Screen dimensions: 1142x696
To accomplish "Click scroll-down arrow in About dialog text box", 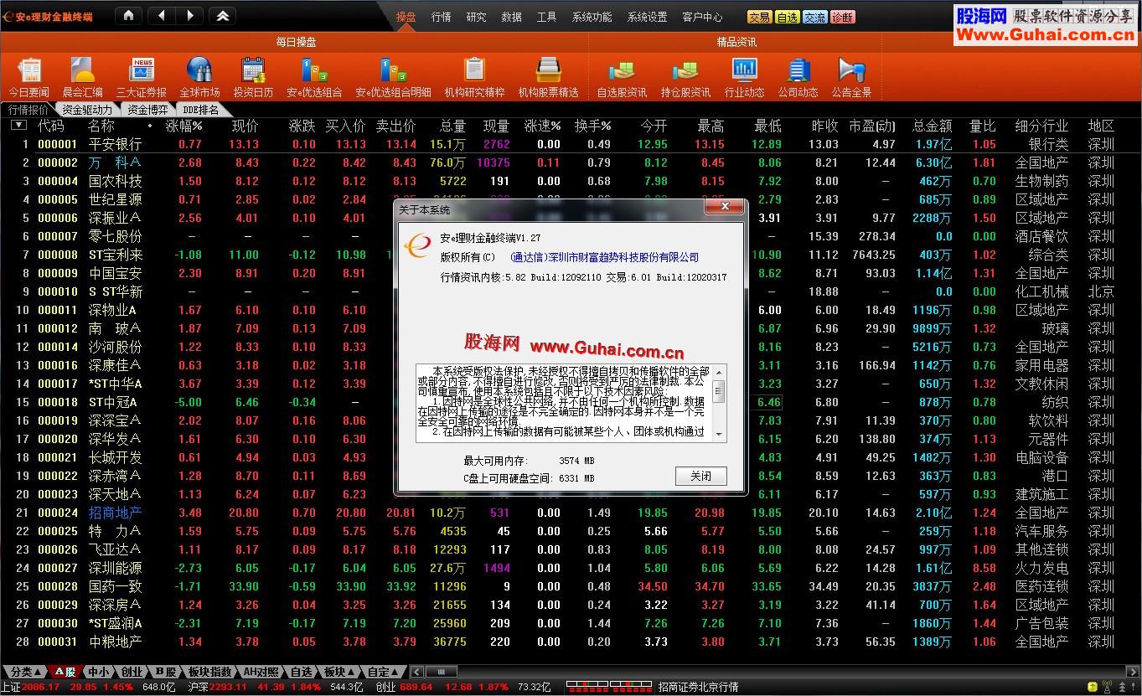I will click(719, 433).
